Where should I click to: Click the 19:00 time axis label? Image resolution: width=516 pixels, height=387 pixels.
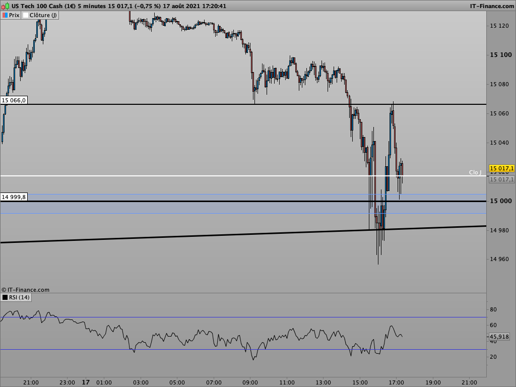pyautogui.click(x=433, y=382)
